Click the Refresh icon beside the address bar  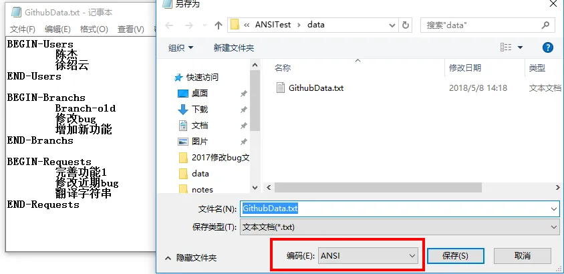tap(406, 25)
